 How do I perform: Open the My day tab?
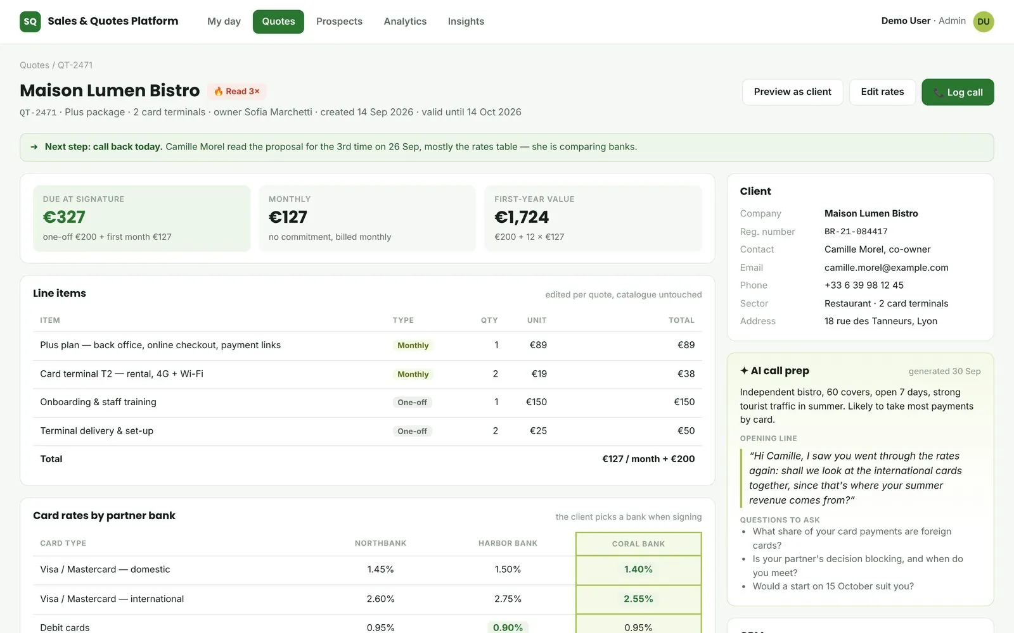click(224, 22)
